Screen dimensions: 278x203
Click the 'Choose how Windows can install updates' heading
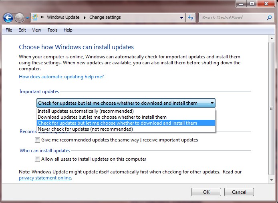point(76,47)
